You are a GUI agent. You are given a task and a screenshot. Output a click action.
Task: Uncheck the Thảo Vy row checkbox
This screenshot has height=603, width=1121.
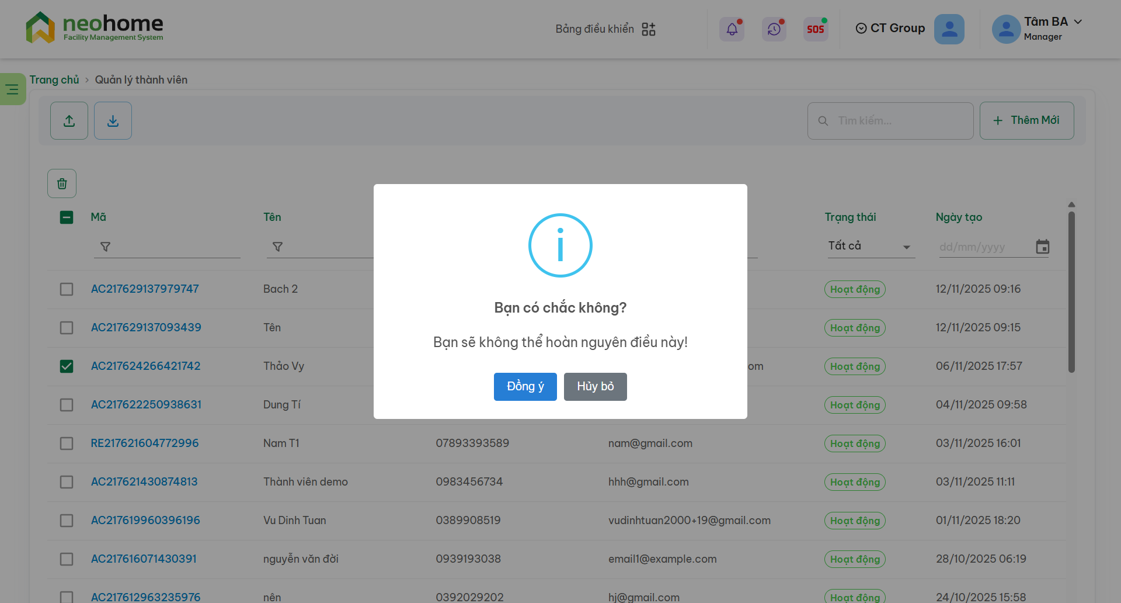[x=67, y=366]
